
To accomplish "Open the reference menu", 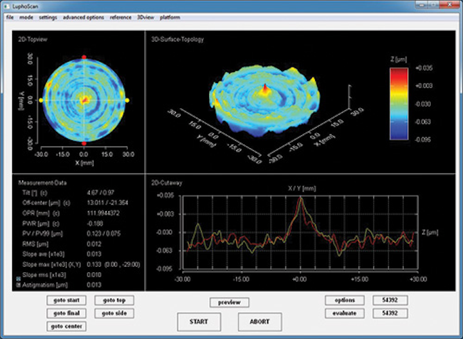I will [x=120, y=17].
